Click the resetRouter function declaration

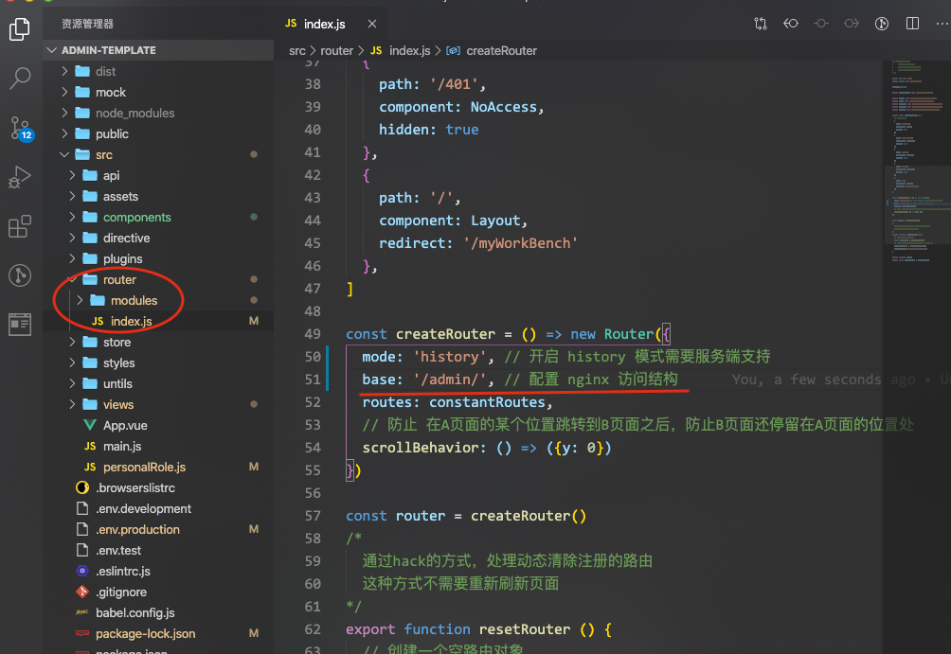[x=478, y=629]
